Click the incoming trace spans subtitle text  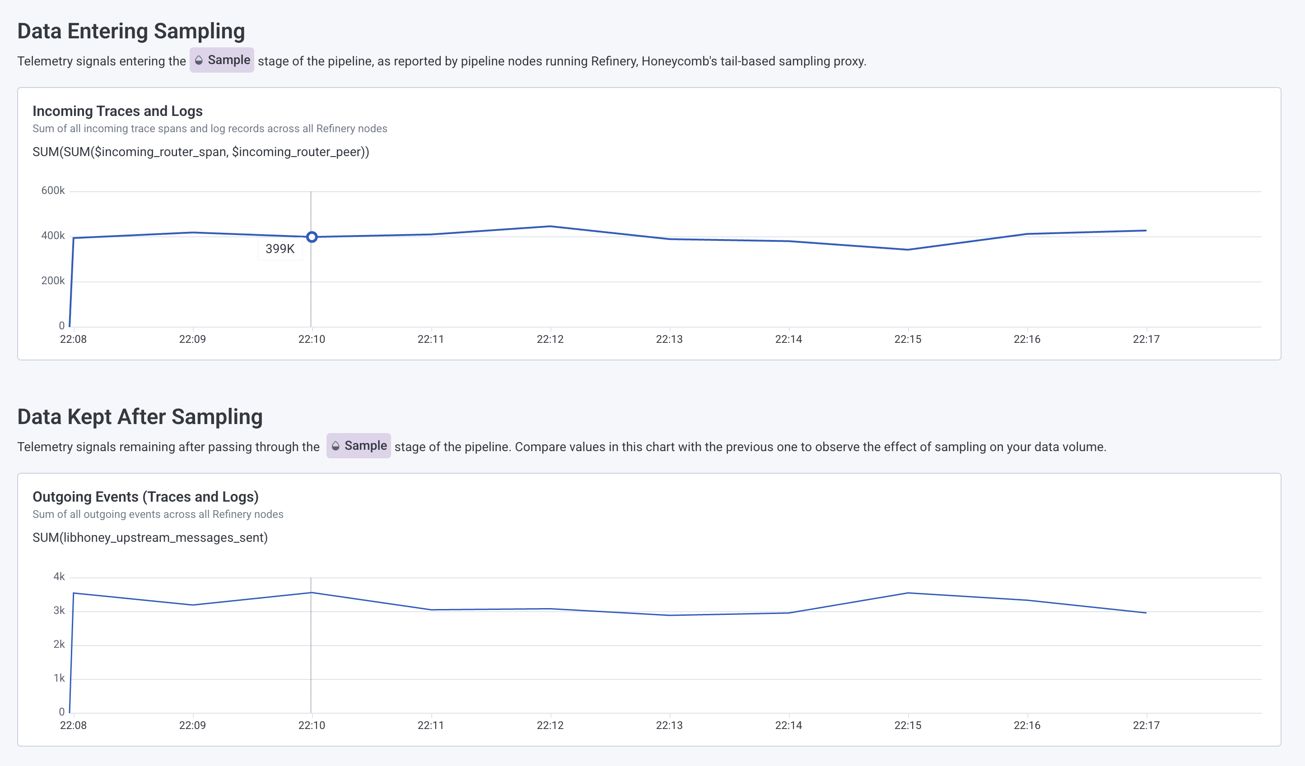pyautogui.click(x=210, y=128)
